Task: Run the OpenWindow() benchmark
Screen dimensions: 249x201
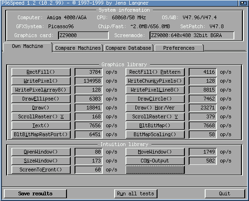Action: 41,152
